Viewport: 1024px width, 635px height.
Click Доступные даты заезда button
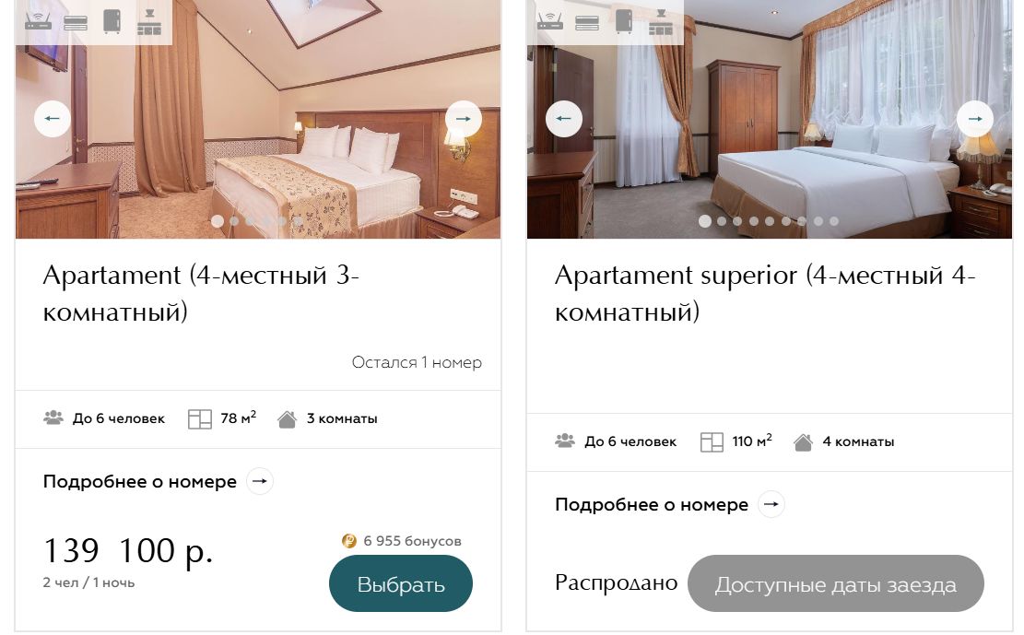836,584
